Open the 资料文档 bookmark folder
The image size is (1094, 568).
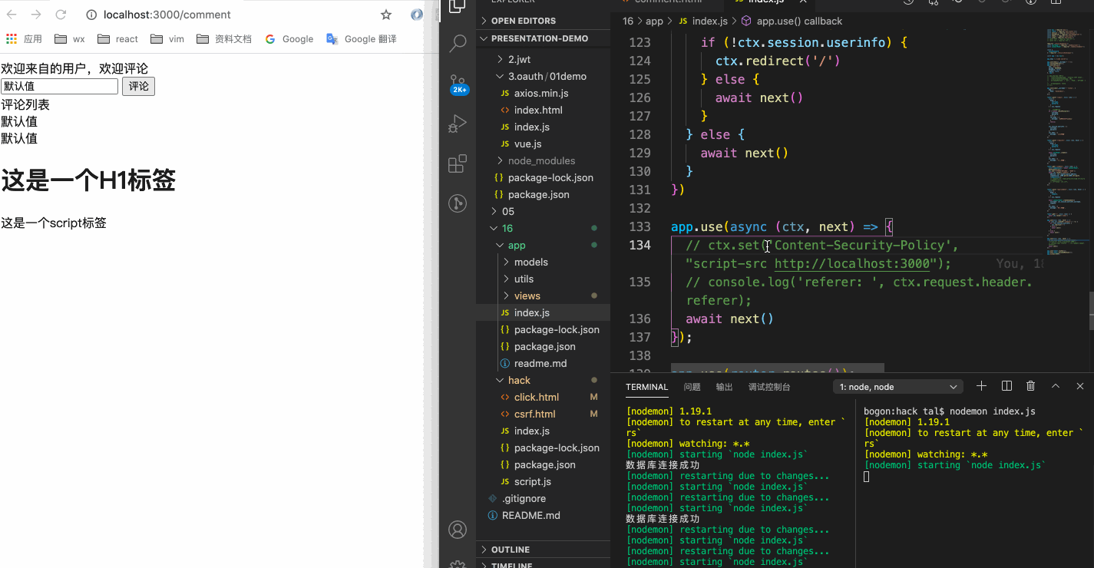click(x=223, y=39)
